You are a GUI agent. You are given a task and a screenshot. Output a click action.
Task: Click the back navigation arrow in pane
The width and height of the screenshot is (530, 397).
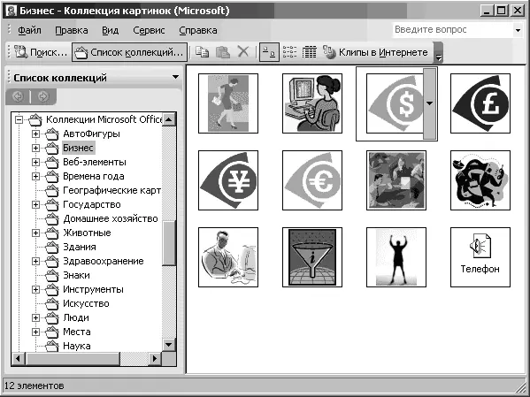click(x=18, y=96)
